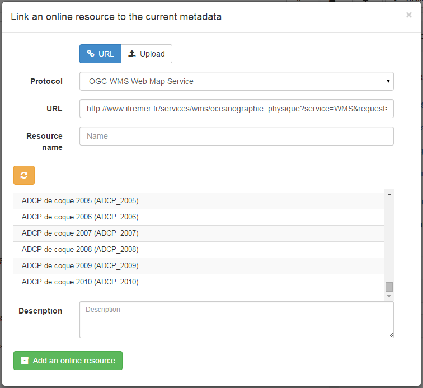This screenshot has width=423, height=388.
Task: Click into the URL input field
Action: point(236,109)
